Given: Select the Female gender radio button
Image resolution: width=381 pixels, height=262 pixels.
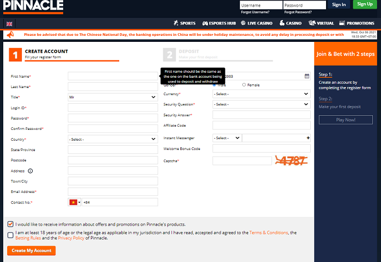Looking at the screenshot, I should pyautogui.click(x=244, y=85).
